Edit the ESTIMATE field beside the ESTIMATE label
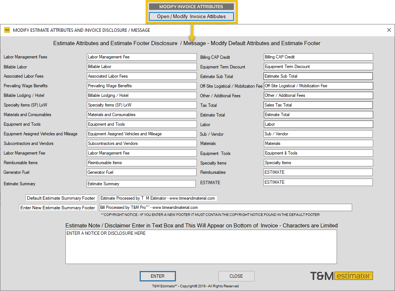The height and width of the screenshot is (291, 395). 318,182
